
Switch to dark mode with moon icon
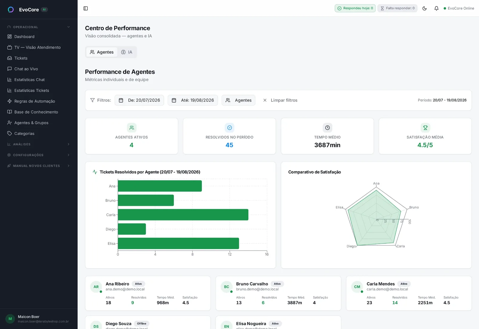point(425,8)
